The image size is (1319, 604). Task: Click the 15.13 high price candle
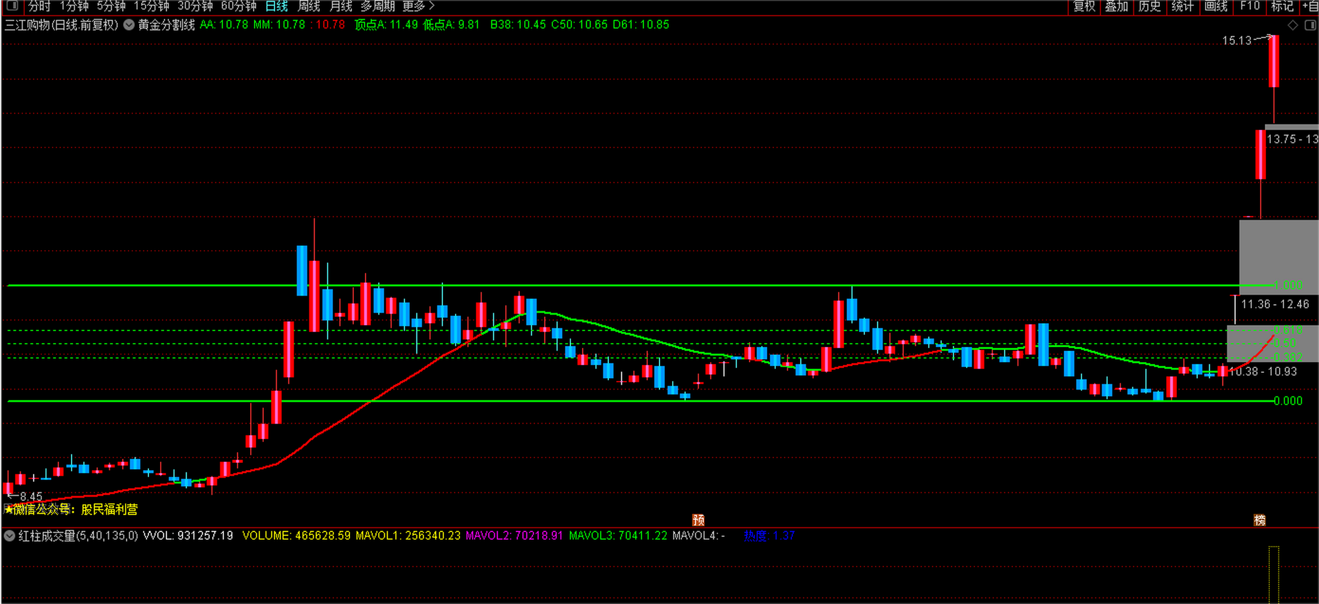[x=1274, y=61]
